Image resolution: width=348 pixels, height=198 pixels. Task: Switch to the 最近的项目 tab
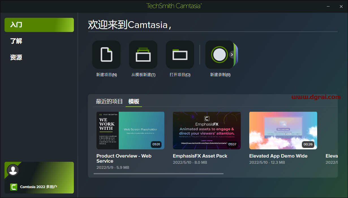(109, 101)
